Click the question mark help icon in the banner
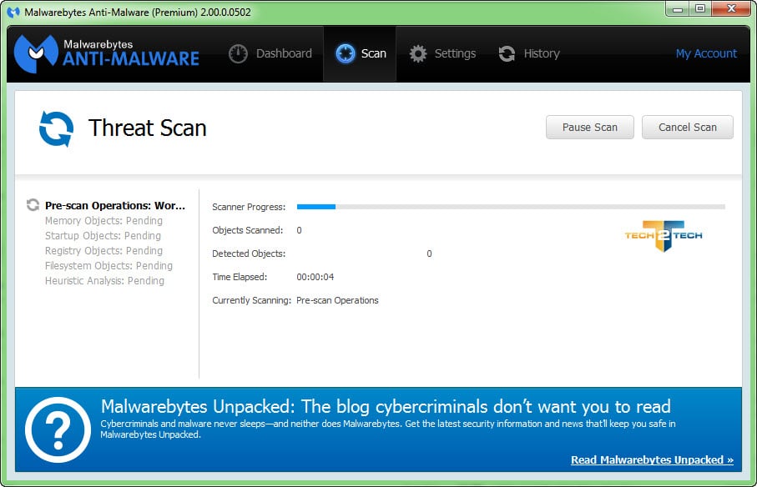Viewport: 757px width, 487px height. point(58,429)
